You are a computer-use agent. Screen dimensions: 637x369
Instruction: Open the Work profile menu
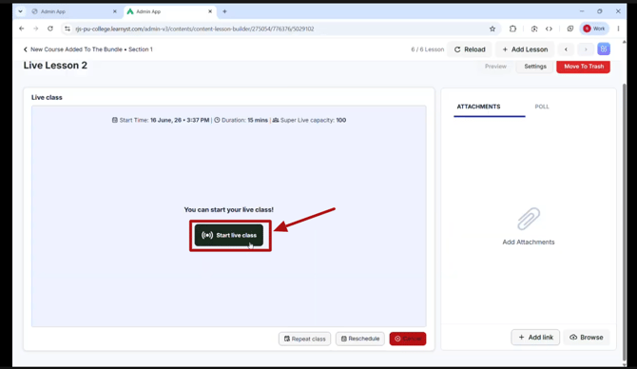coord(594,29)
